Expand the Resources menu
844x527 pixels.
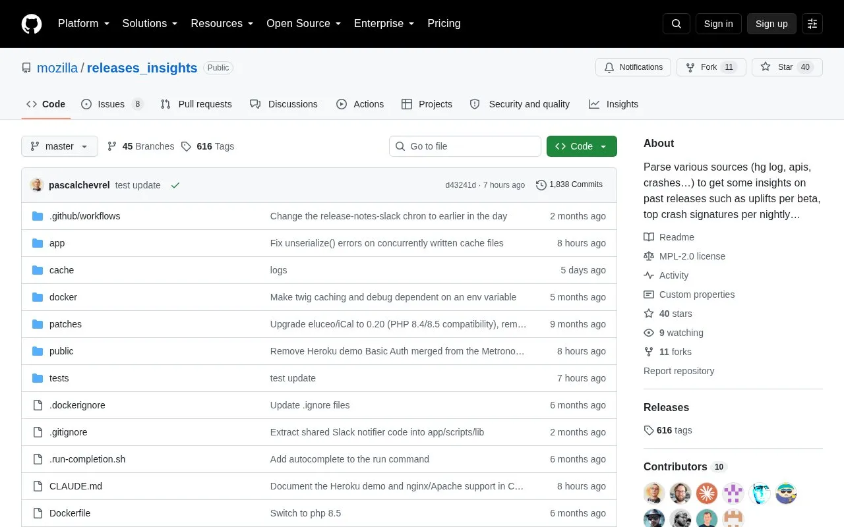click(x=222, y=24)
